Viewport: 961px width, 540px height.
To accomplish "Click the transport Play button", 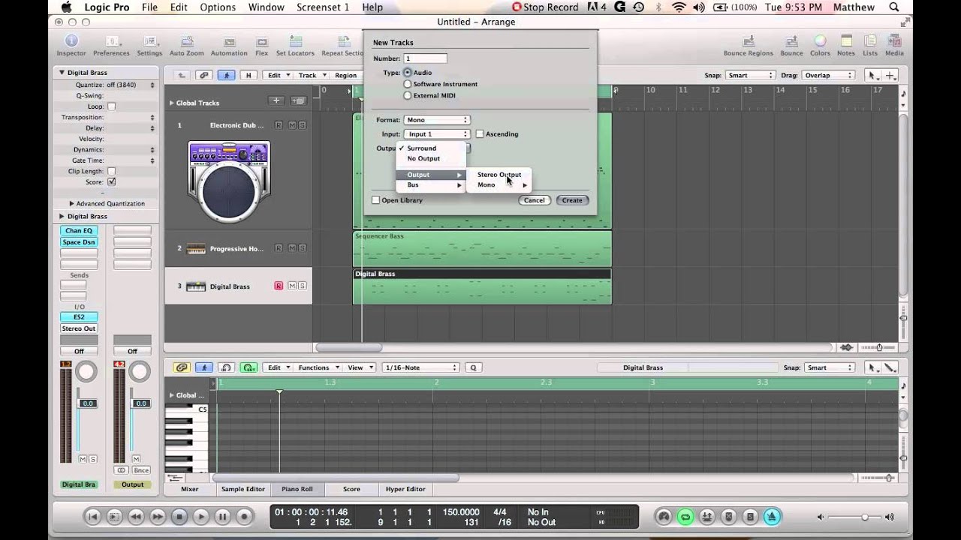I will click(200, 517).
